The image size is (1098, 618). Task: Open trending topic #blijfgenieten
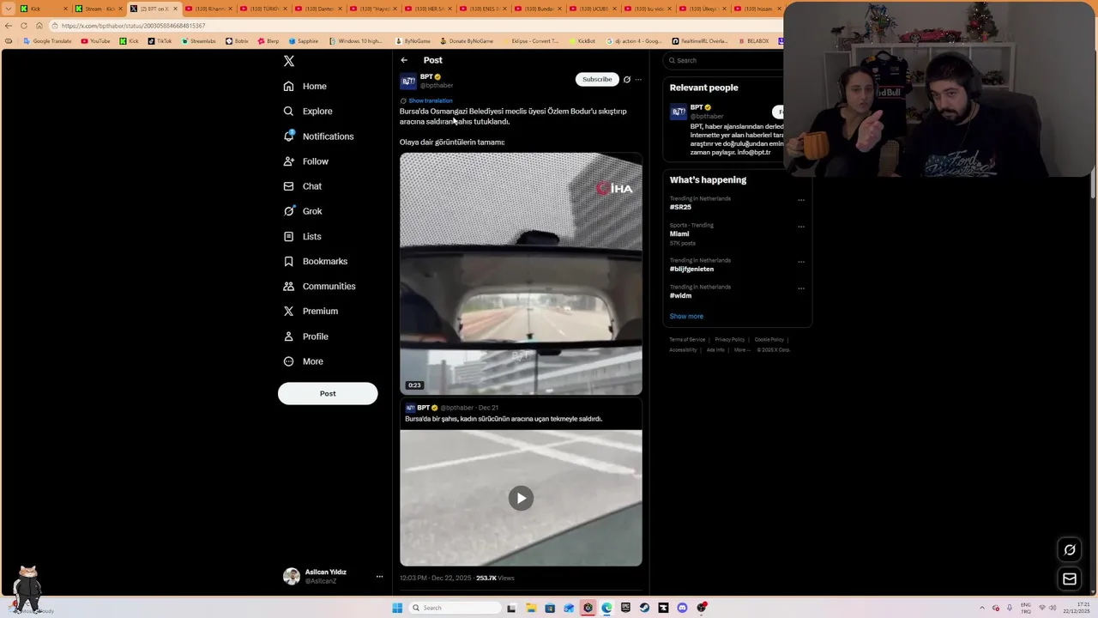pos(691,269)
